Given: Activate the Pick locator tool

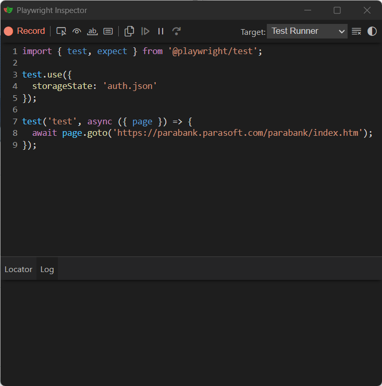Looking at the screenshot, I should click(61, 31).
